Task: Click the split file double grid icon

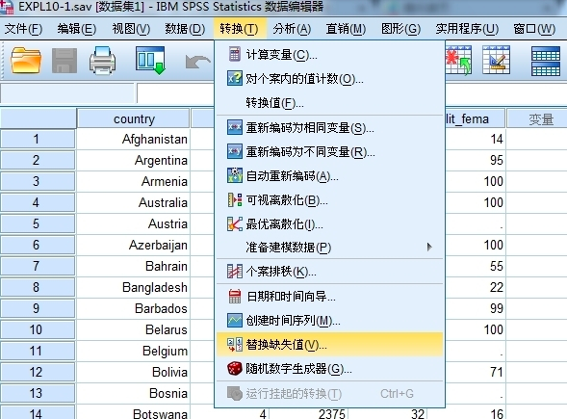Action: (546, 61)
